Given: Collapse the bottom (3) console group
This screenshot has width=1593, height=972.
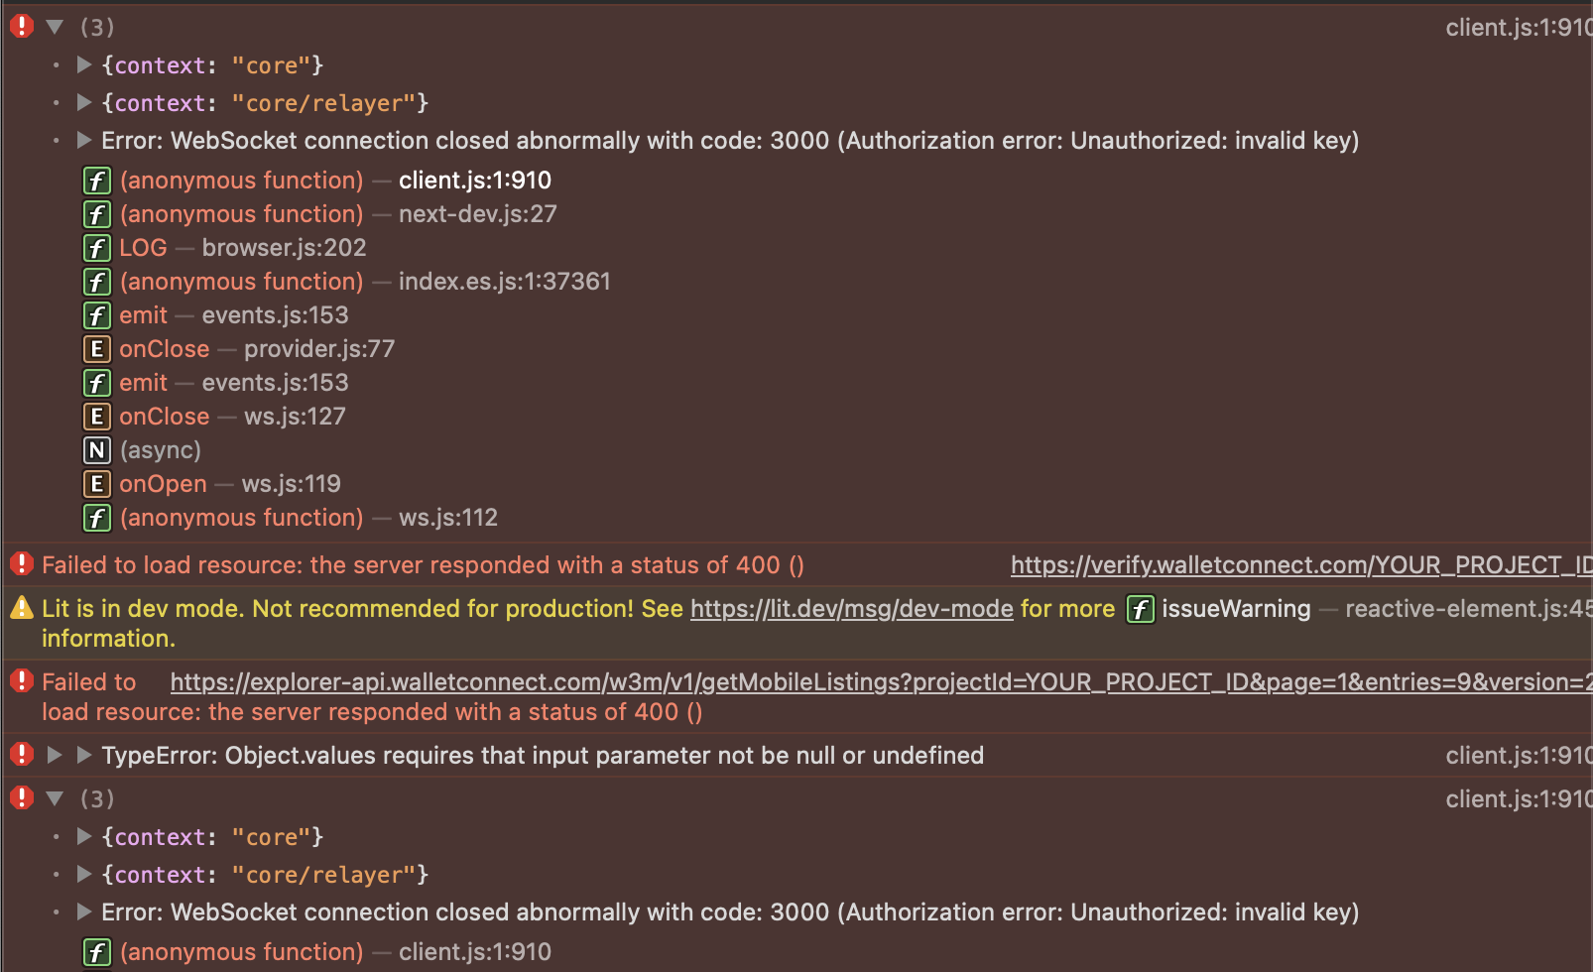Looking at the screenshot, I should coord(55,798).
